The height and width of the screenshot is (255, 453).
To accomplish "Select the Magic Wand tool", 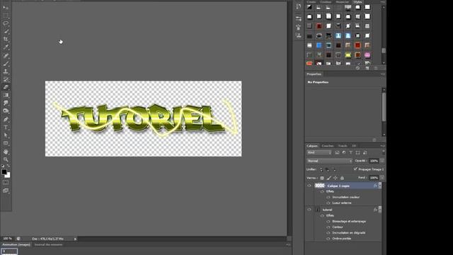I will pos(6,31).
